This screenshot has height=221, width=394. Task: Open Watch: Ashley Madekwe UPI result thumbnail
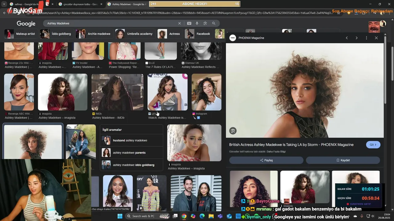pyautogui.click(x=167, y=92)
